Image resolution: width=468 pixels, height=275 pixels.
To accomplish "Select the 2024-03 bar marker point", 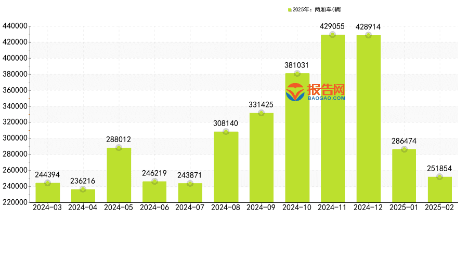I will (x=47, y=183).
